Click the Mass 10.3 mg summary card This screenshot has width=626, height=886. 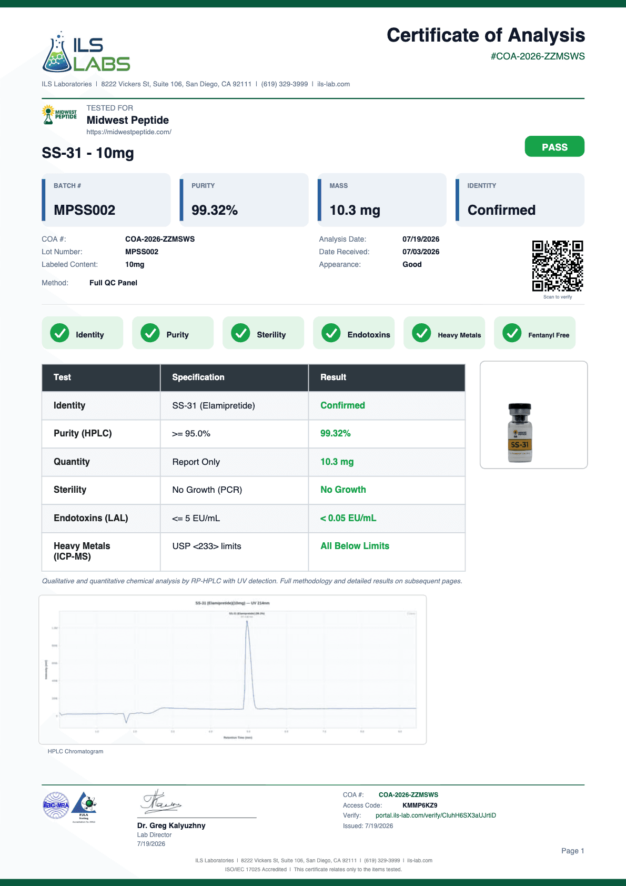click(x=382, y=200)
